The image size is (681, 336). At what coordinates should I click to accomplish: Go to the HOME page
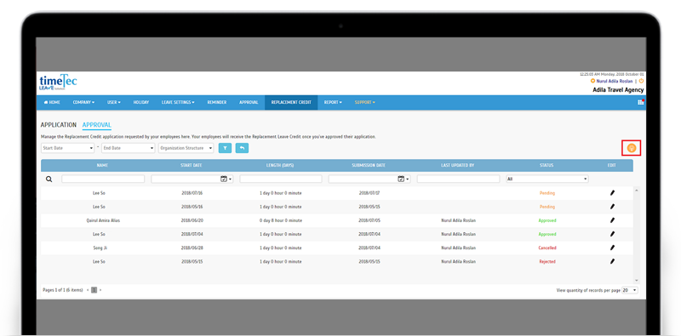pyautogui.click(x=52, y=102)
